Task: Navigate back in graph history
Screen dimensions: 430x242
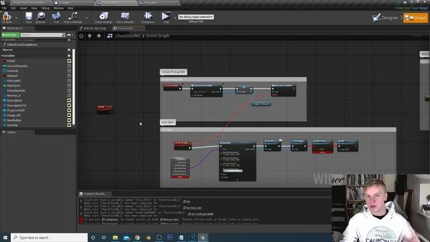Action: click(x=89, y=36)
